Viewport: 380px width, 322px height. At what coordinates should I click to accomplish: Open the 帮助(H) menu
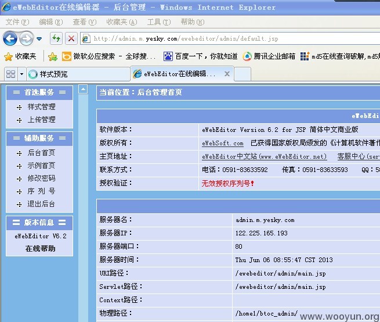point(193,22)
